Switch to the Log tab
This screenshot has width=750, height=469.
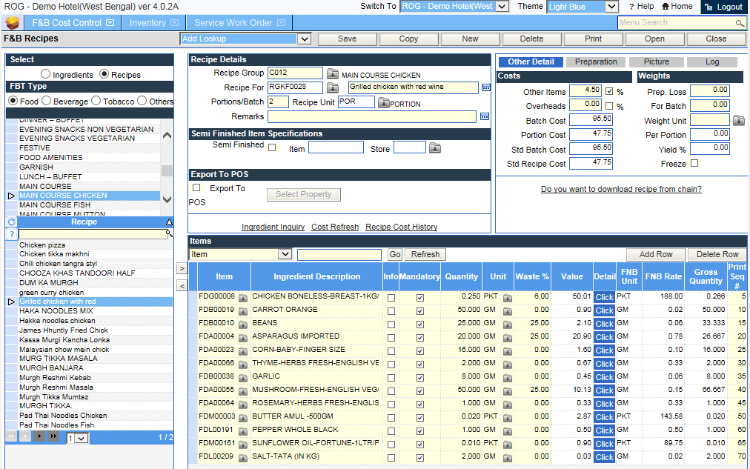[x=711, y=61]
